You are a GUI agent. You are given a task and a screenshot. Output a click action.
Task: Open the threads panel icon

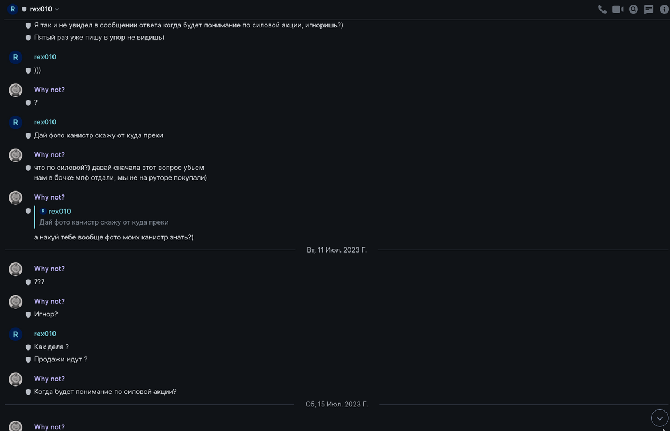649,9
